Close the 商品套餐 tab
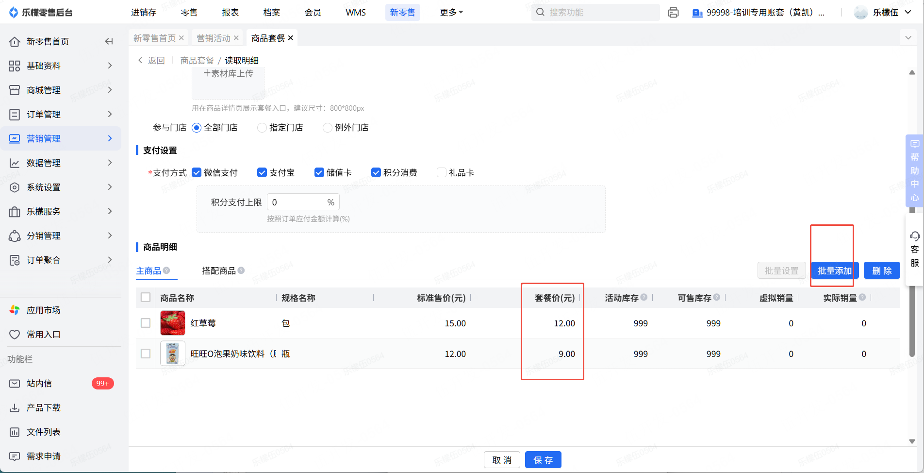Screen dimensions: 924x473 (x=291, y=38)
